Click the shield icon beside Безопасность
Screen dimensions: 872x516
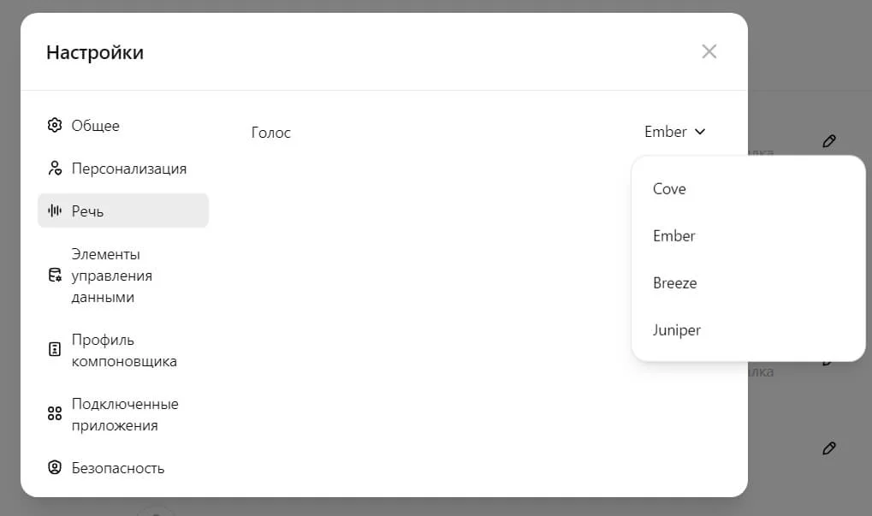[x=55, y=468]
